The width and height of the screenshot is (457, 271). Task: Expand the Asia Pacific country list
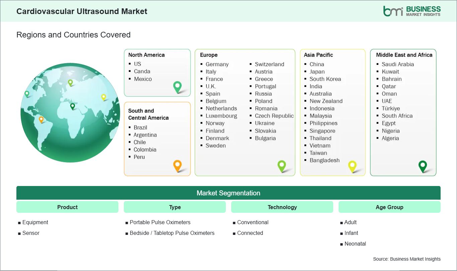[332, 112]
